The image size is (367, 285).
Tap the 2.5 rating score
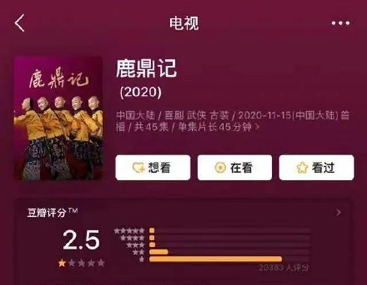(81, 240)
